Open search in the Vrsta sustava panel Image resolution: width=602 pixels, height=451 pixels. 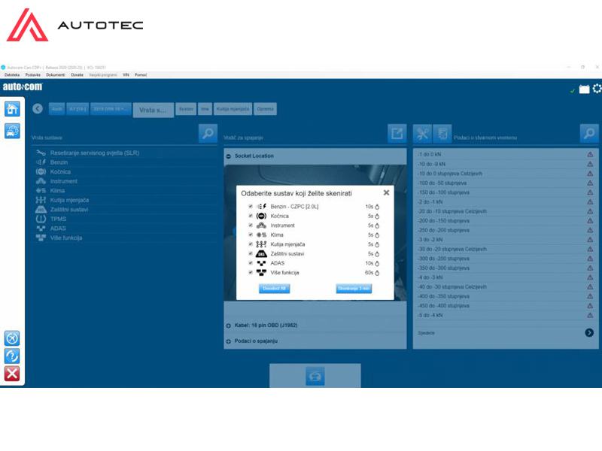click(x=208, y=134)
